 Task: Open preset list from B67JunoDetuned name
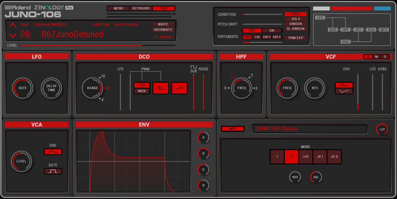73,34
